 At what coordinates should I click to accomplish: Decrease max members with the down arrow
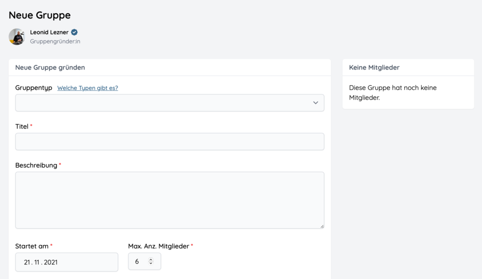(151, 263)
